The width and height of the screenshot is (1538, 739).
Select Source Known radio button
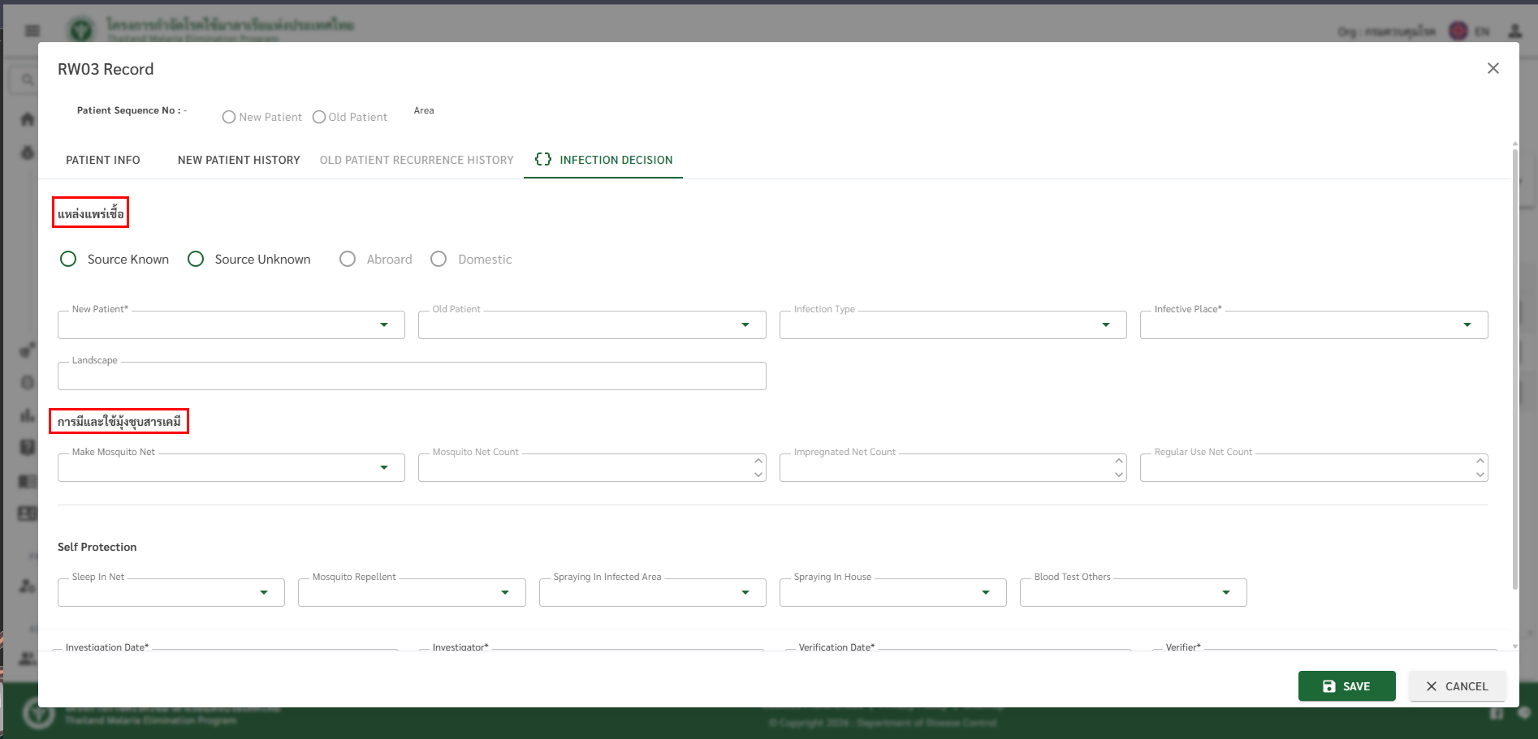69,259
